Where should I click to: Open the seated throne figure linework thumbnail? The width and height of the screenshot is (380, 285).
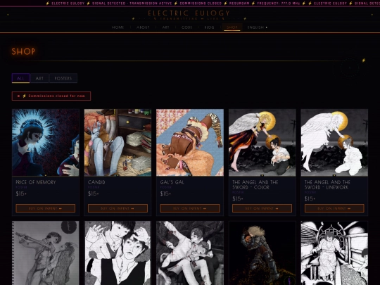point(334,253)
